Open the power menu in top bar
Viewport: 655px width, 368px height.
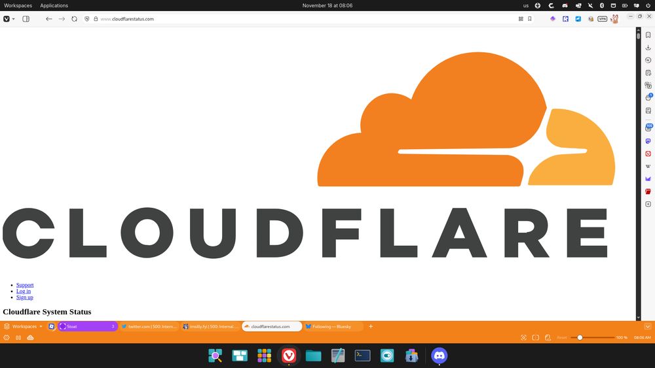648,5
